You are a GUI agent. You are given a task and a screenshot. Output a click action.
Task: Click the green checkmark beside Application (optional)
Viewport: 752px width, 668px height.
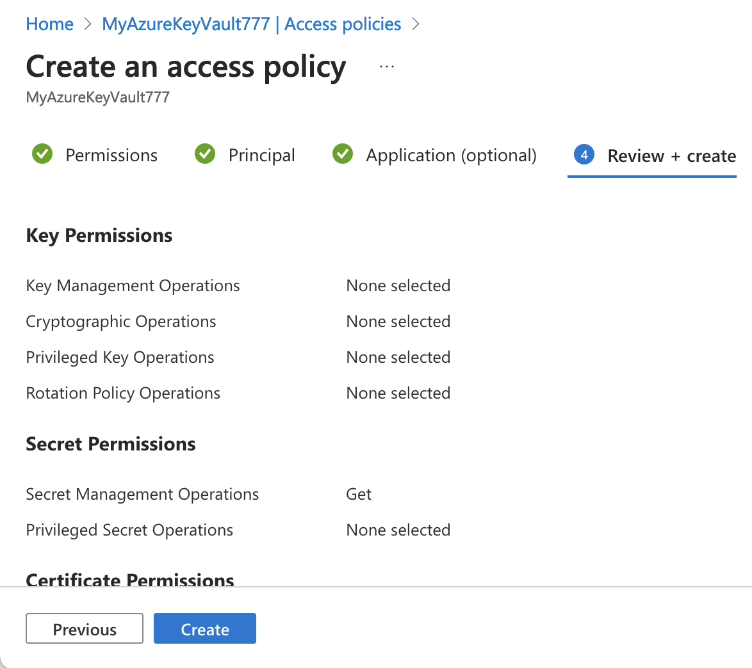coord(343,155)
